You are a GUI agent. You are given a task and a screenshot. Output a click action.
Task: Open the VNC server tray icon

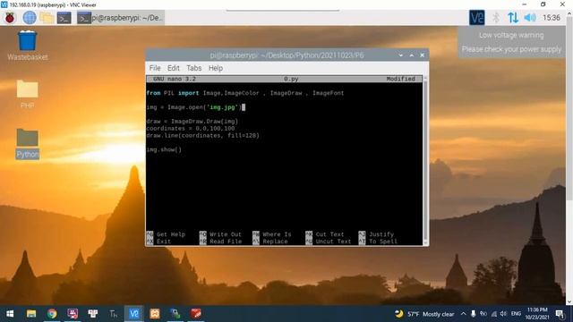pyautogui.click(x=477, y=18)
